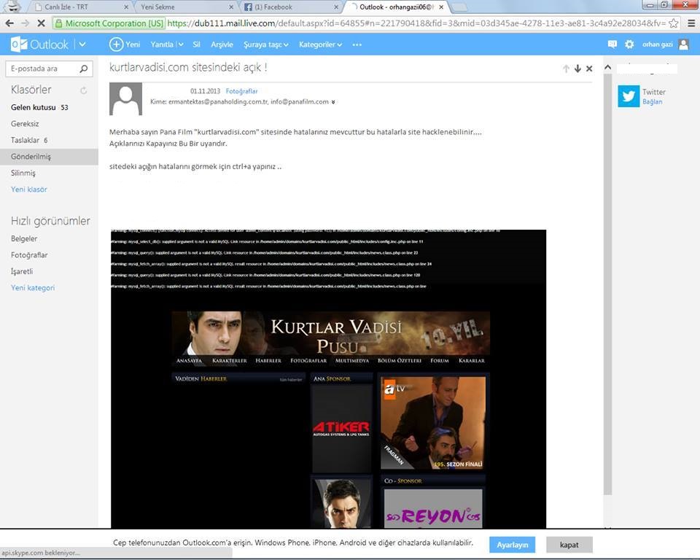Viewport: 700px width, 560px height.
Task: Click the Yeni klasör link
Action: coord(28,190)
